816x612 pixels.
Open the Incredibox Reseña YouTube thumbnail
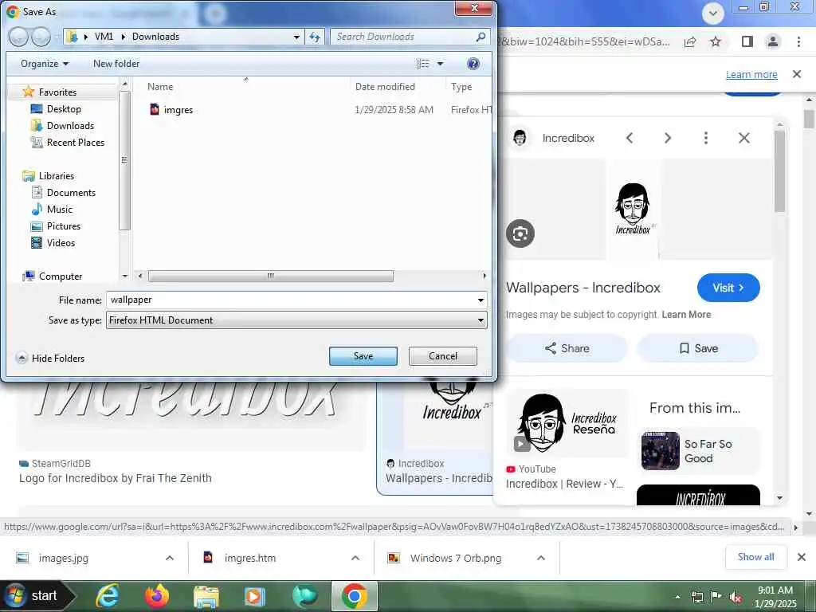tap(567, 423)
